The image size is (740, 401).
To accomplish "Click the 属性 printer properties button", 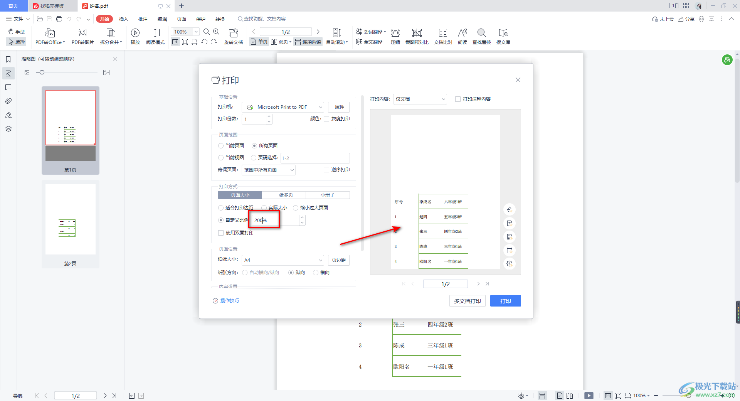I will pos(339,107).
